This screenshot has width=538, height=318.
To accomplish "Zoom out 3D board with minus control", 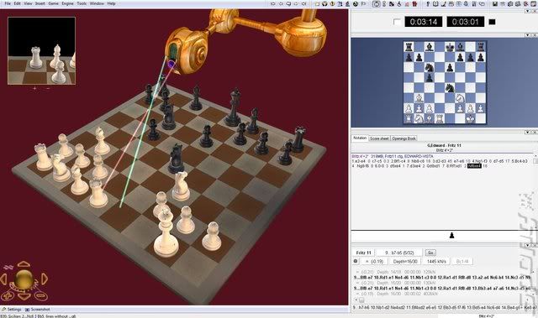I will (x=40, y=295).
